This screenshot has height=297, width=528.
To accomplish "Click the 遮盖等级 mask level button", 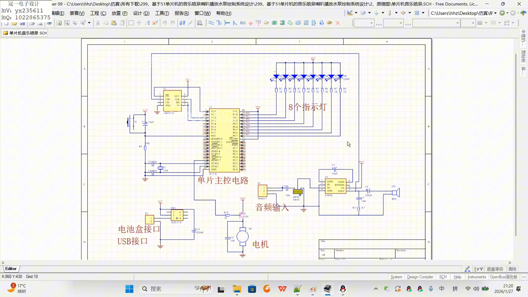I will pyautogui.click(x=495, y=269).
